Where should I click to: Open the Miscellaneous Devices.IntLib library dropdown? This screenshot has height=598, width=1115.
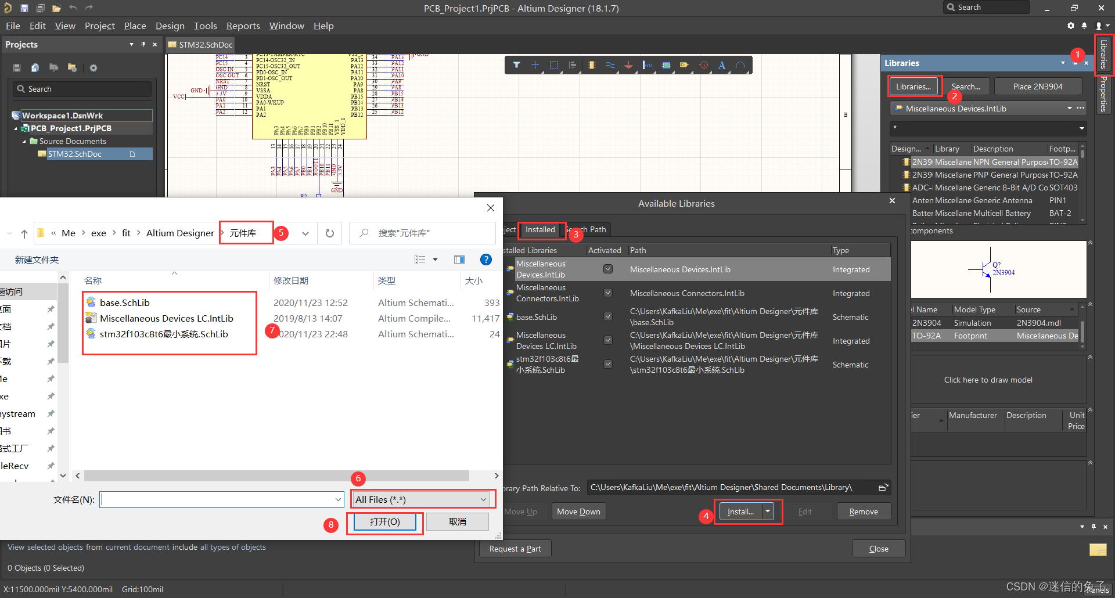(1069, 109)
